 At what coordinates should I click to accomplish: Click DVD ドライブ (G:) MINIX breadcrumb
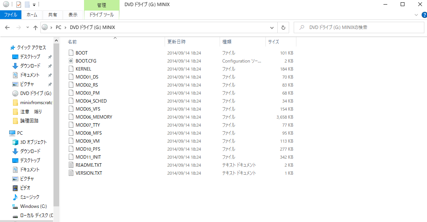coord(92,27)
